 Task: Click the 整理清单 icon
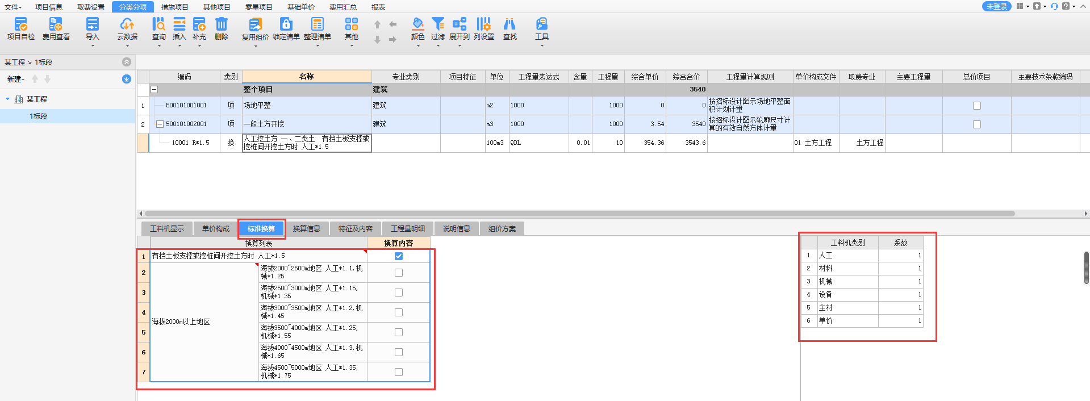click(317, 24)
